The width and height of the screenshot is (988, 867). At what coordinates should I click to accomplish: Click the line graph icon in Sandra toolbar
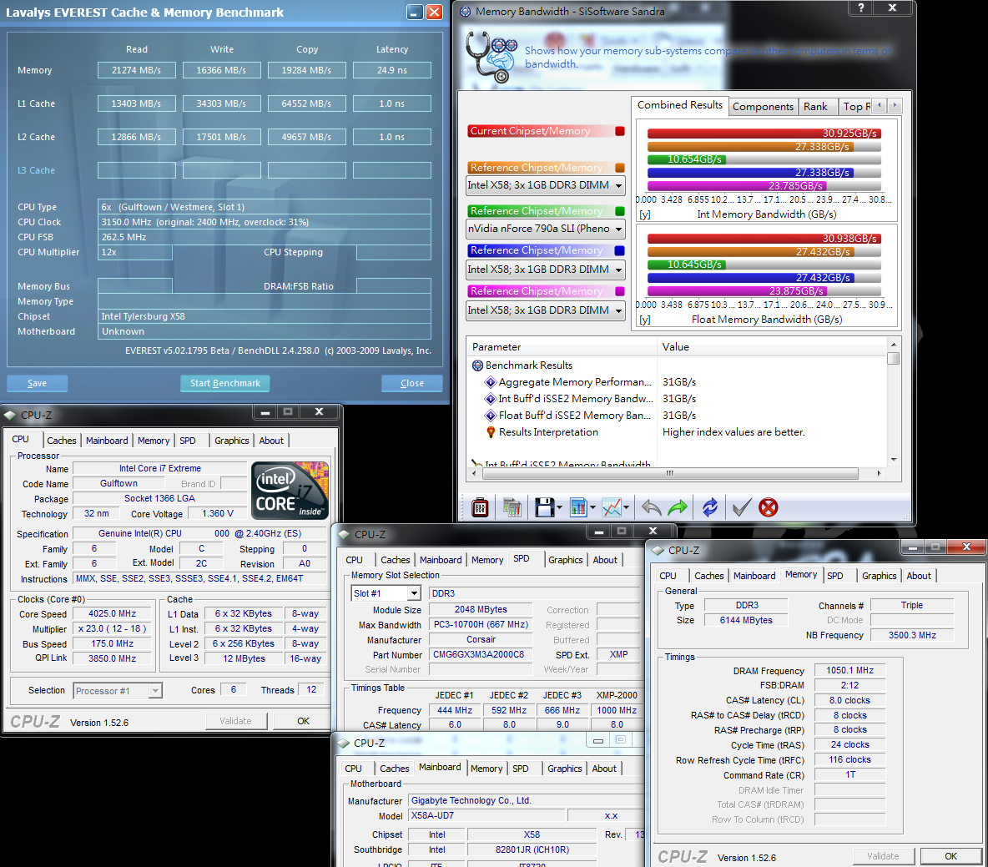(612, 507)
